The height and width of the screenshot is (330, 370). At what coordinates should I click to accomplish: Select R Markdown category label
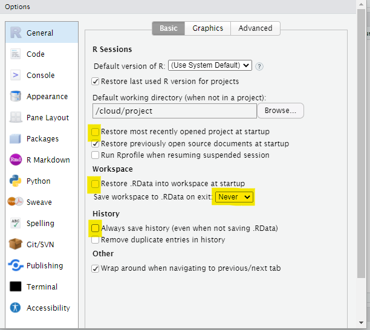(x=48, y=160)
